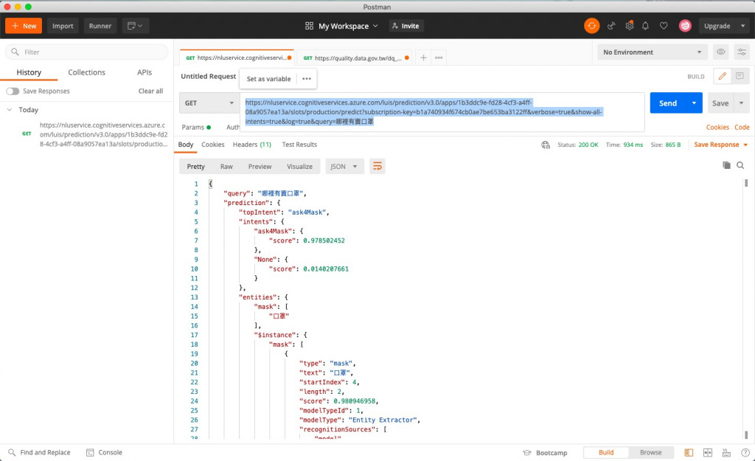Click the orange sync icon

[x=591, y=26]
